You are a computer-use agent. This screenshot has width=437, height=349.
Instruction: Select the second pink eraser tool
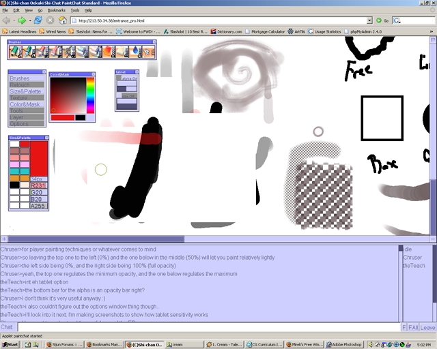tap(96, 52)
